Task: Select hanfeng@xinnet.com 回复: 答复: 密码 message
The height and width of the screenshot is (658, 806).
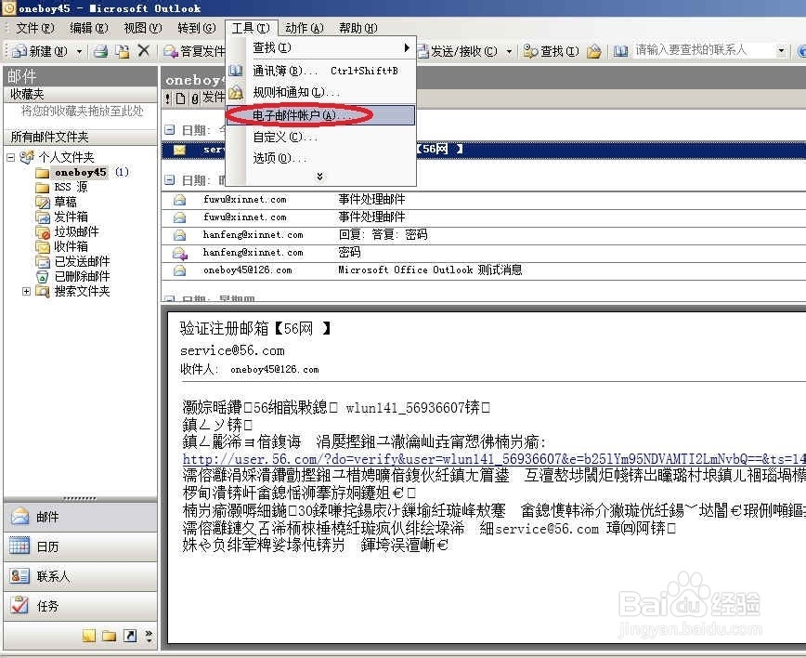Action: tap(483, 235)
